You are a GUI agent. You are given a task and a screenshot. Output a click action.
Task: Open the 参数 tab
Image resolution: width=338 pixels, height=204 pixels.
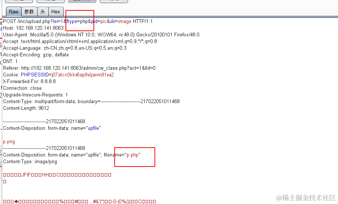[x=29, y=11]
